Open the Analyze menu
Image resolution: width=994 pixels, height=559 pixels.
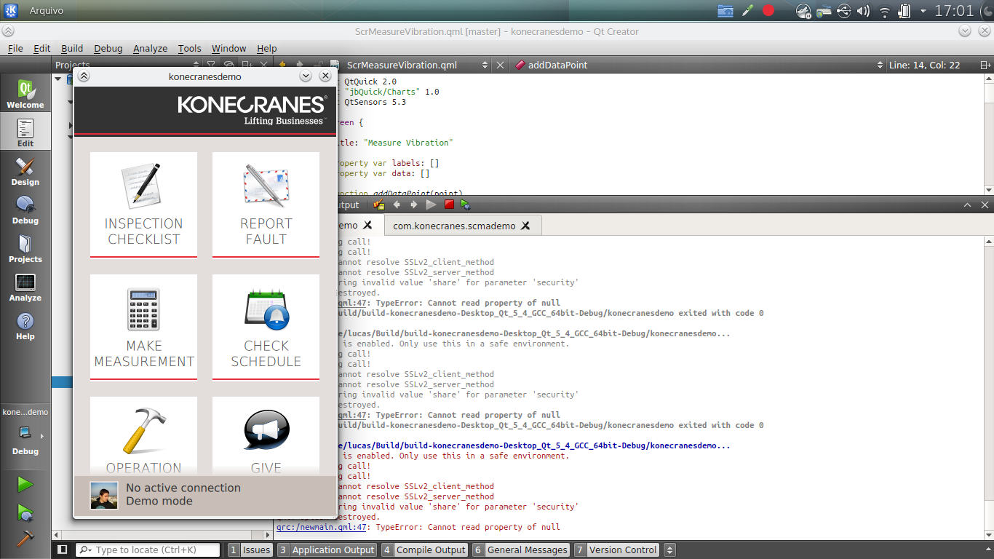151,48
